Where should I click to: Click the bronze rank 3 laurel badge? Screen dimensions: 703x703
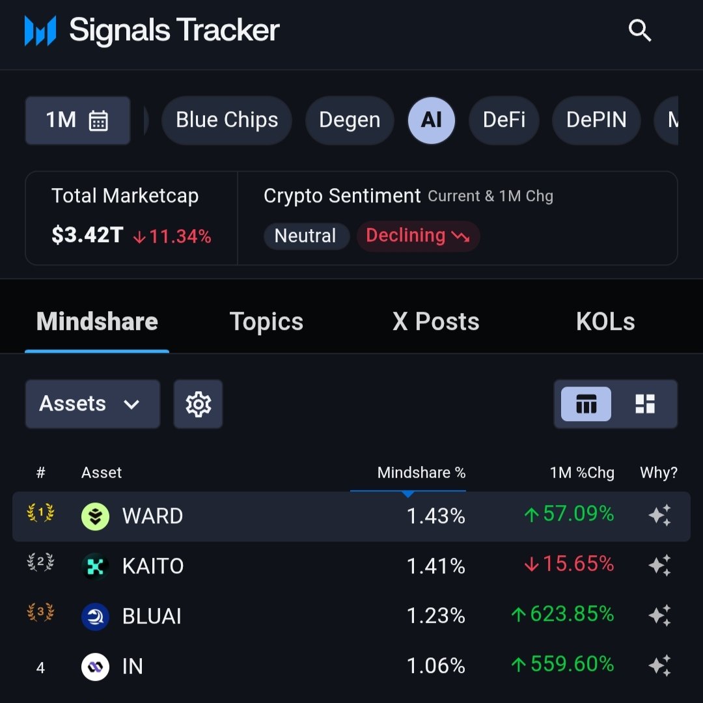[x=40, y=612]
